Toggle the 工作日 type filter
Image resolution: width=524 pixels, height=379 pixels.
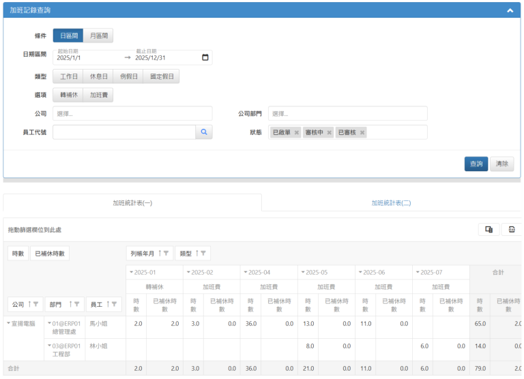coord(69,76)
